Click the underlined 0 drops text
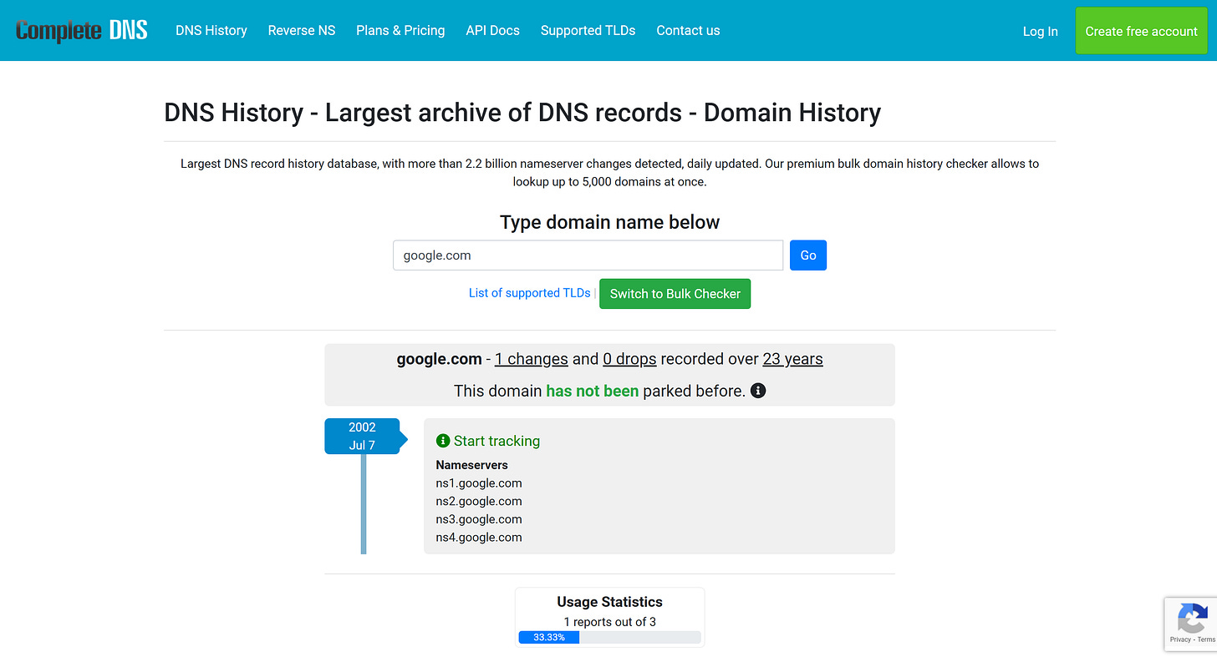This screenshot has height=657, width=1217. pos(629,359)
